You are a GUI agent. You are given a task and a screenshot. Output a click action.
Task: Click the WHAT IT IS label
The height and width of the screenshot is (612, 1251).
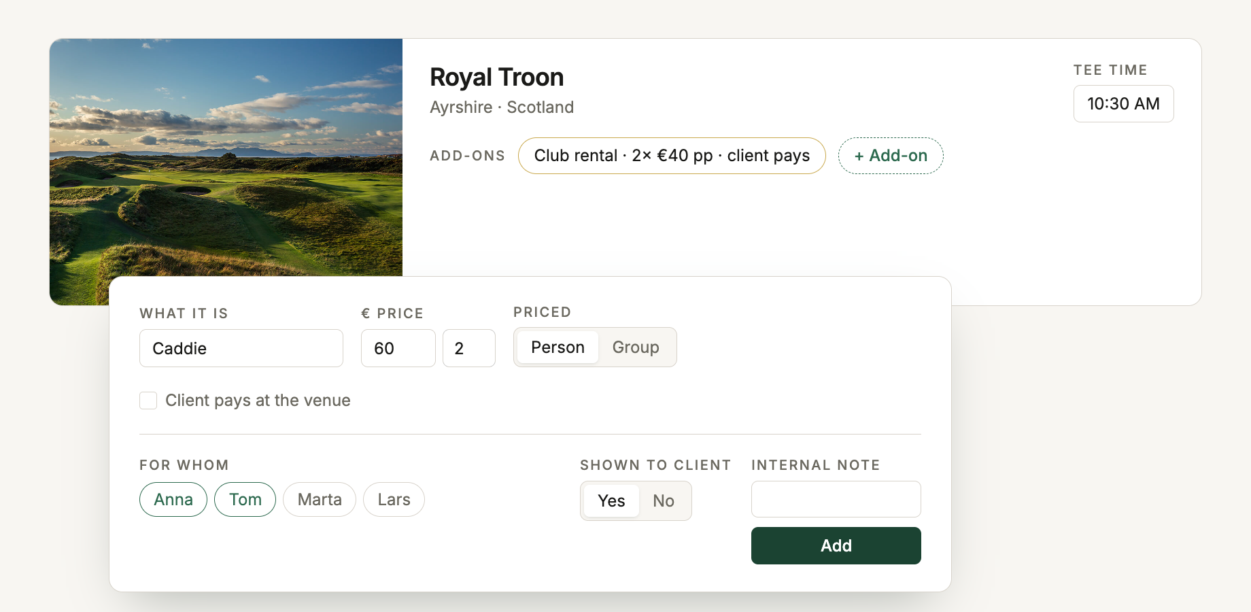point(184,313)
